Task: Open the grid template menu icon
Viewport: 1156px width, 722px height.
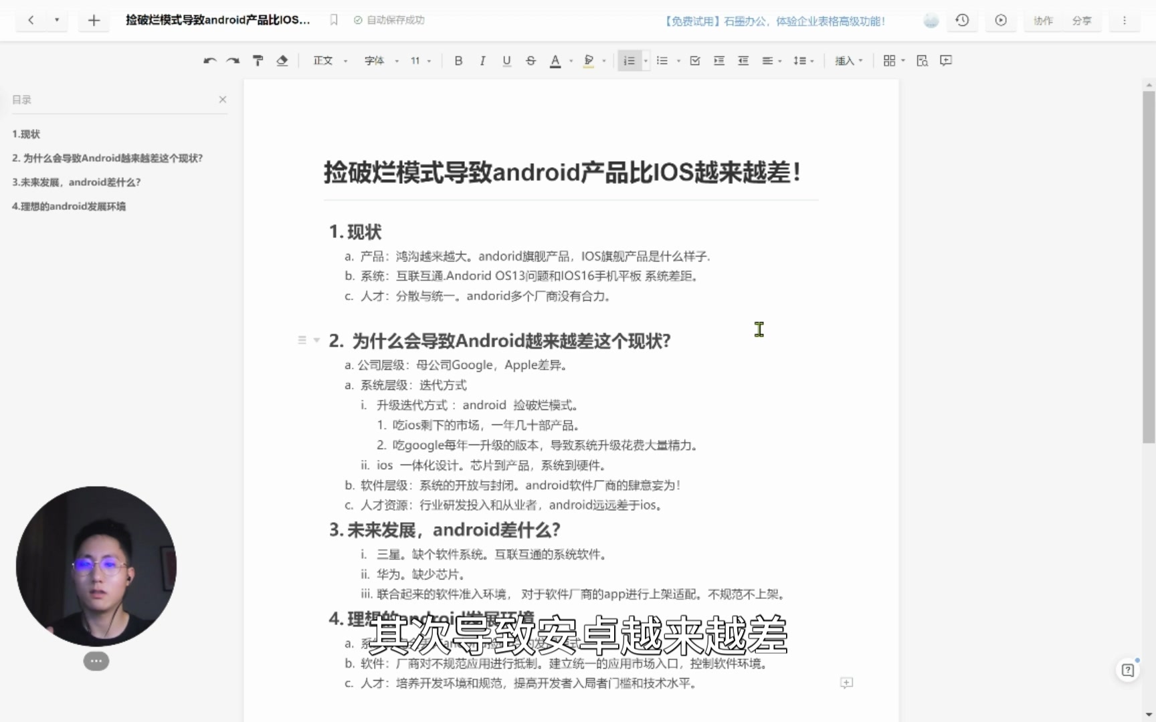Action: coord(893,61)
